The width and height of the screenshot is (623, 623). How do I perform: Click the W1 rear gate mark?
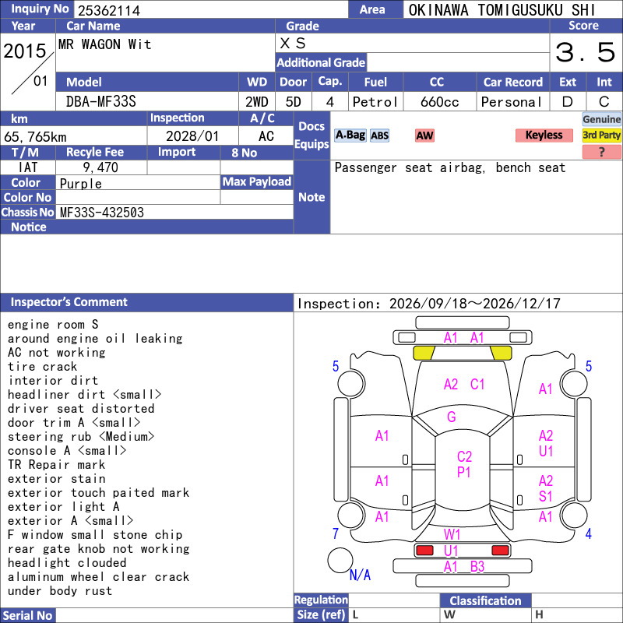[452, 534]
